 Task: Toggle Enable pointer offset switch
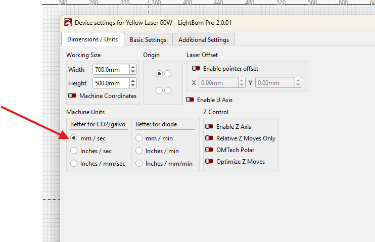click(196, 68)
